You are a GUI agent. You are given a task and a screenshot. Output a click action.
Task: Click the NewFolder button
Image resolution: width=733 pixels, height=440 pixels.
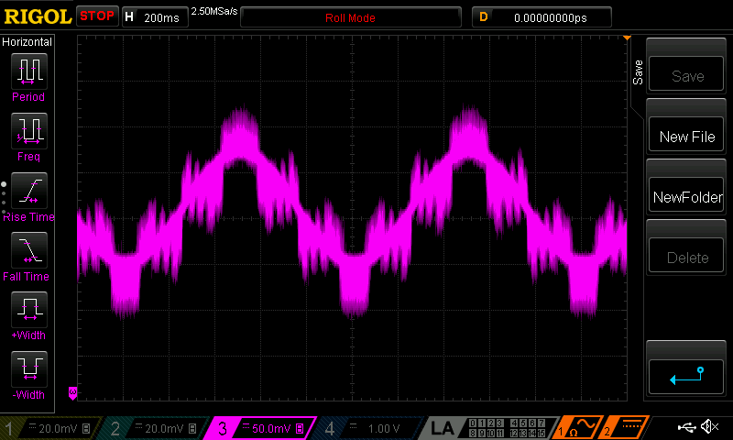coord(686,195)
